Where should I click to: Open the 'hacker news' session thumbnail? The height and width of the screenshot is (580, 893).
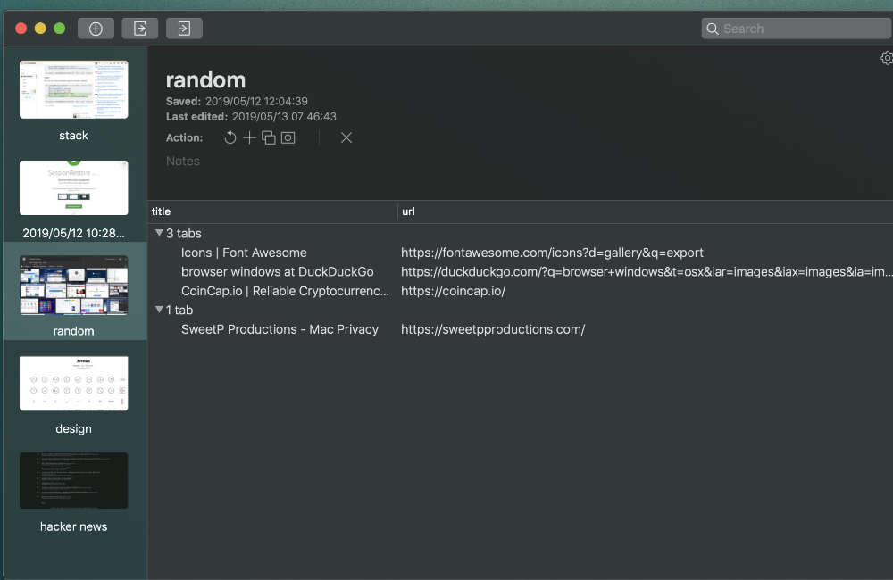[x=73, y=481]
